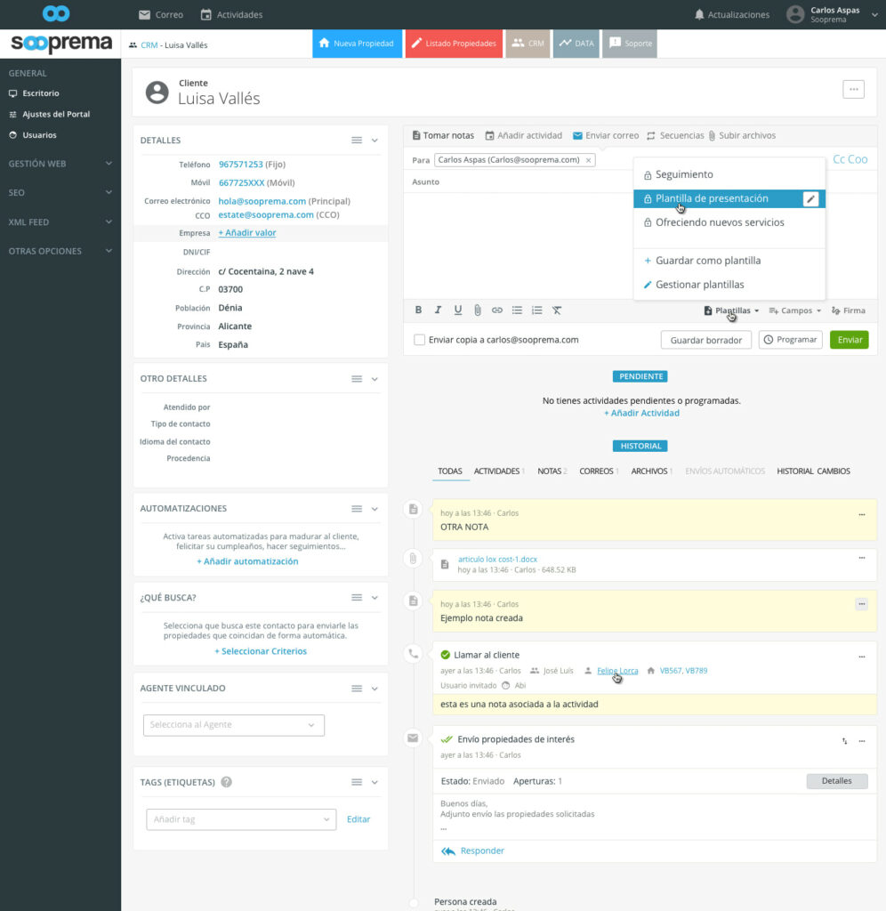The image size is (886, 911).
Task: Edit Plantilla de presentación with pencil icon
Action: (810, 198)
